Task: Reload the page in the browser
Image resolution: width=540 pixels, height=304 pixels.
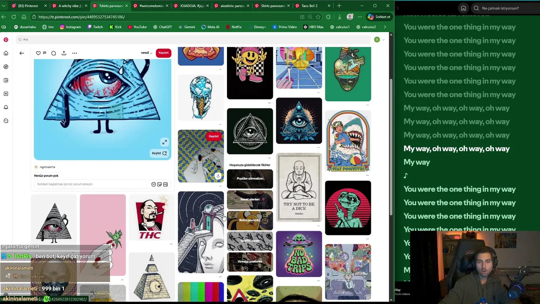Action: click(13, 17)
